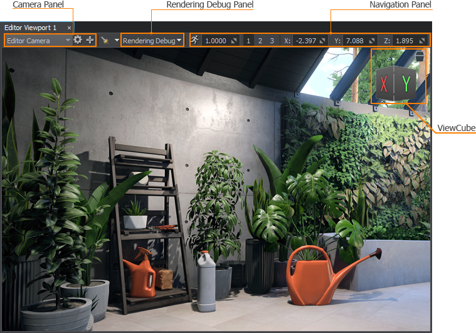Select camera speed preset 3
This screenshot has width=476, height=333.
pos(272,41)
